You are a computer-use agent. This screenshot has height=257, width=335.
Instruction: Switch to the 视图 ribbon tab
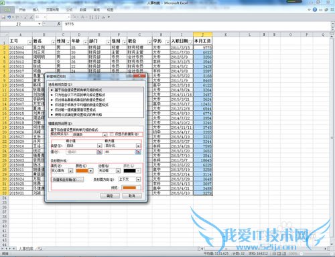point(110,10)
